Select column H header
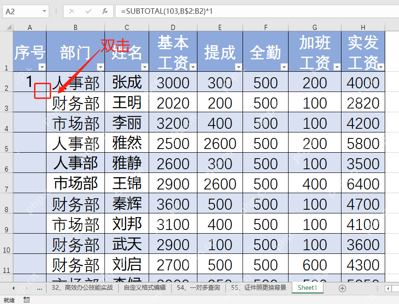The height and width of the screenshot is (304, 399). [x=363, y=27]
